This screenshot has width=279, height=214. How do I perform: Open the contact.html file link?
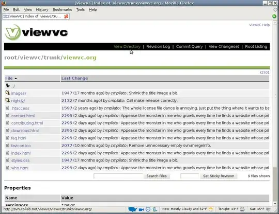click(x=23, y=116)
